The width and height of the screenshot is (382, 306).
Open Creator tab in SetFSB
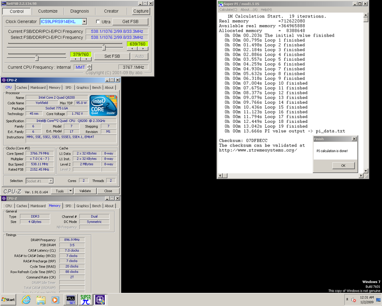(111, 11)
